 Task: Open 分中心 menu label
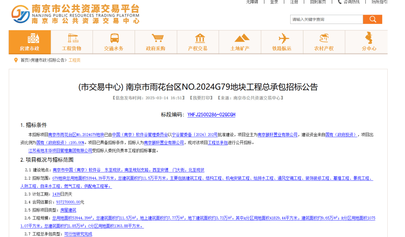tap(369, 48)
